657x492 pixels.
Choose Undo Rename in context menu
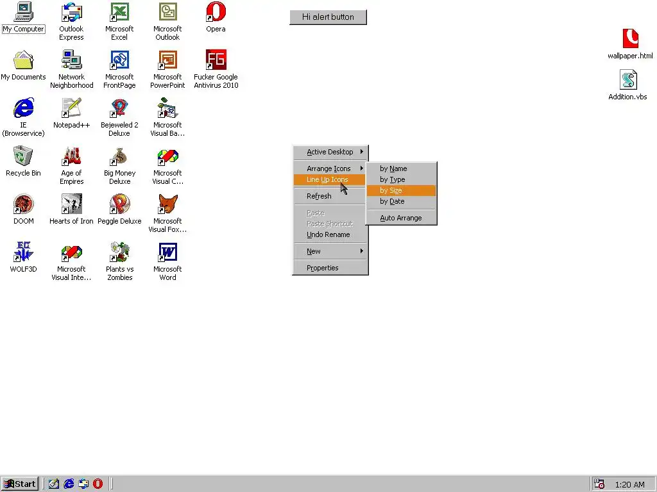(x=330, y=234)
